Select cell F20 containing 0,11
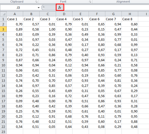This screenshot has height=134, width=149. 97,116
